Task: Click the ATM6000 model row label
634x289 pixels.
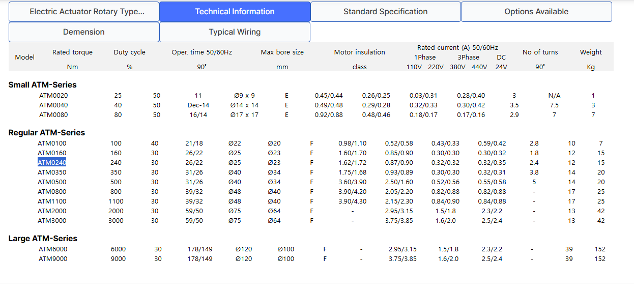Action: [x=53, y=249]
